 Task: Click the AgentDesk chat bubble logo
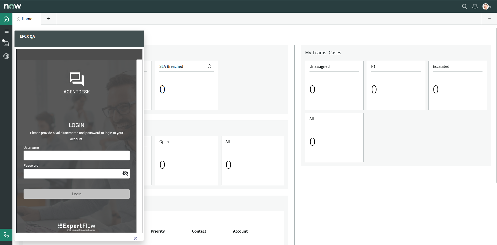point(76,80)
